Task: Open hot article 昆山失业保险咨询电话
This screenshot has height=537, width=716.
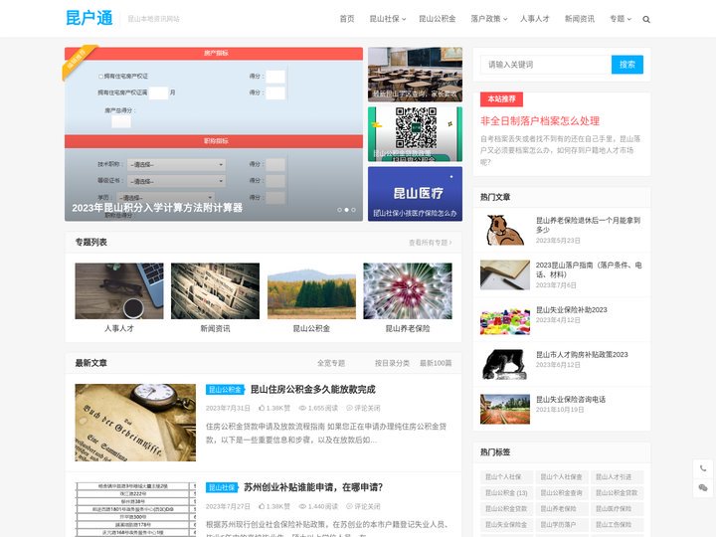Action: click(x=571, y=399)
